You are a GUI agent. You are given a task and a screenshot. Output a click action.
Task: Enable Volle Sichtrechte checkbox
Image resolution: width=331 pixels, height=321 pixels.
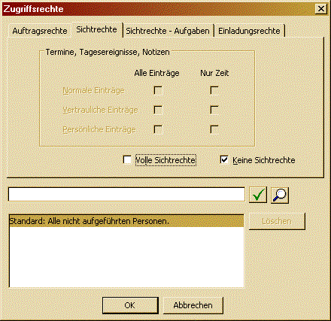pyautogui.click(x=127, y=160)
